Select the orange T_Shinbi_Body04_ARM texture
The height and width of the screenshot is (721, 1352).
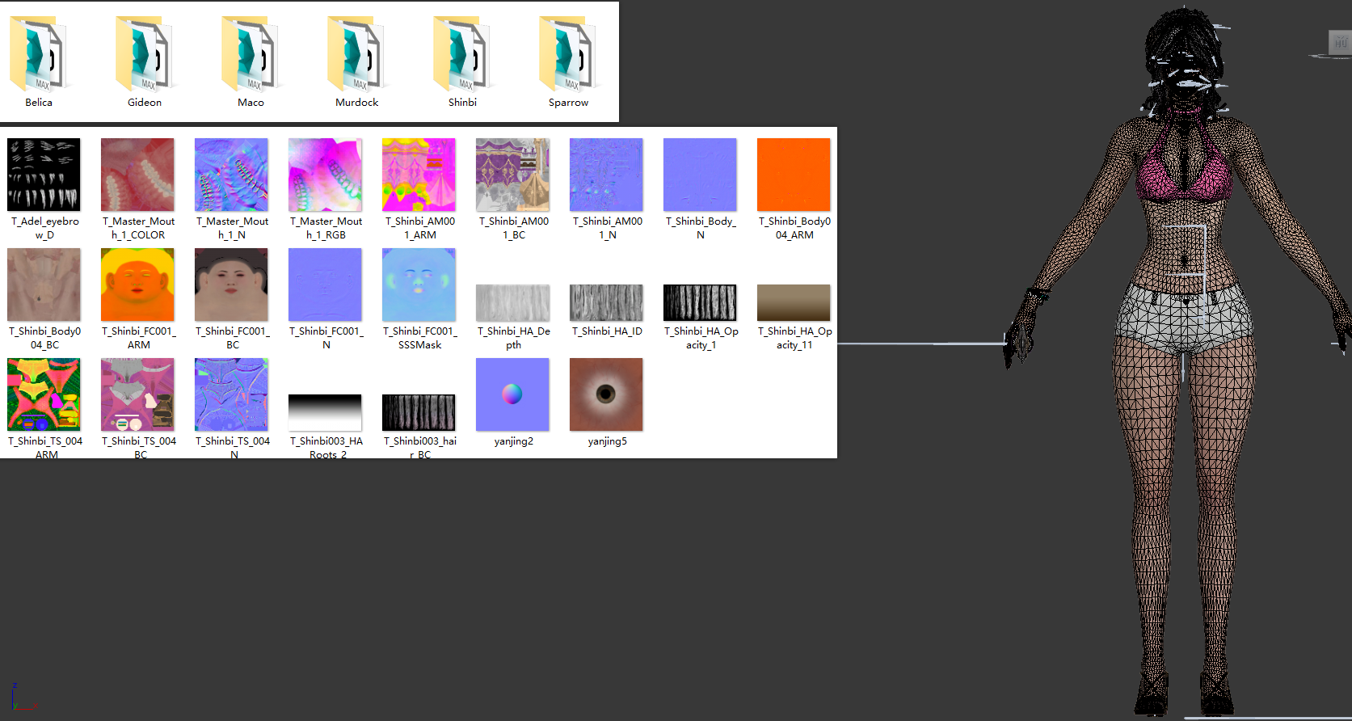point(794,175)
